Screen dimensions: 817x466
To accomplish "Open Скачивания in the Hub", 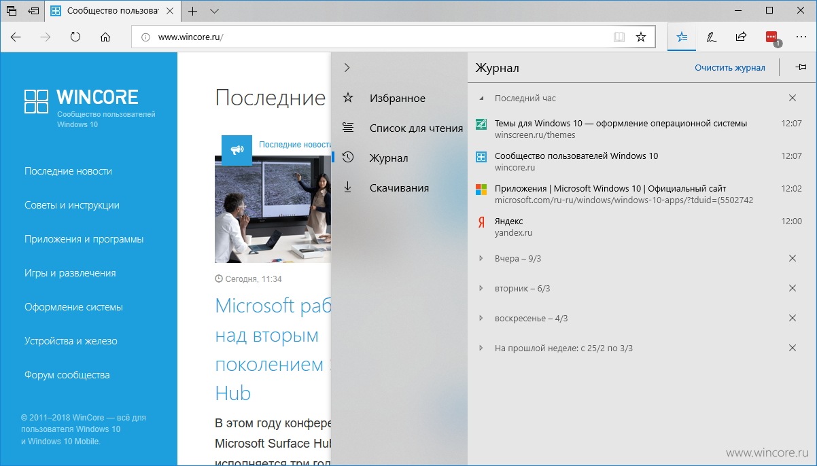I will 399,188.
